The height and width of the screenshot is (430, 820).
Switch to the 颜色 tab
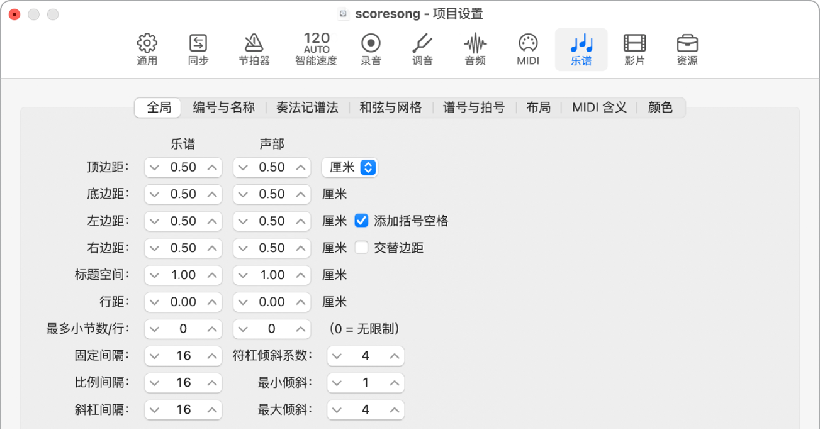(660, 107)
